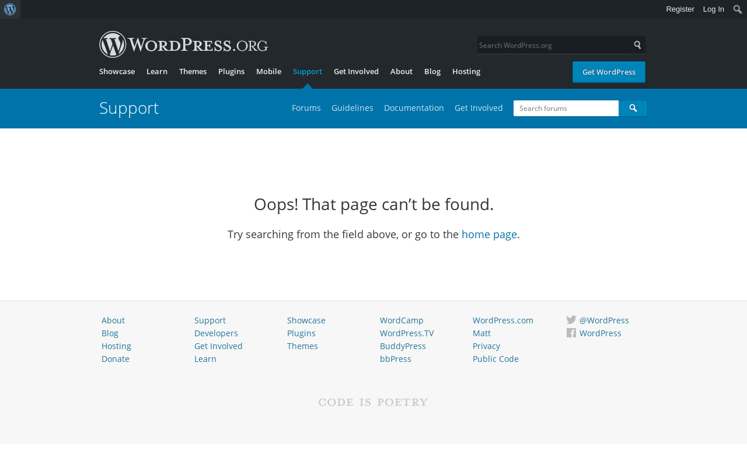Follow the home page link
The image size is (747, 467).
[489, 234]
